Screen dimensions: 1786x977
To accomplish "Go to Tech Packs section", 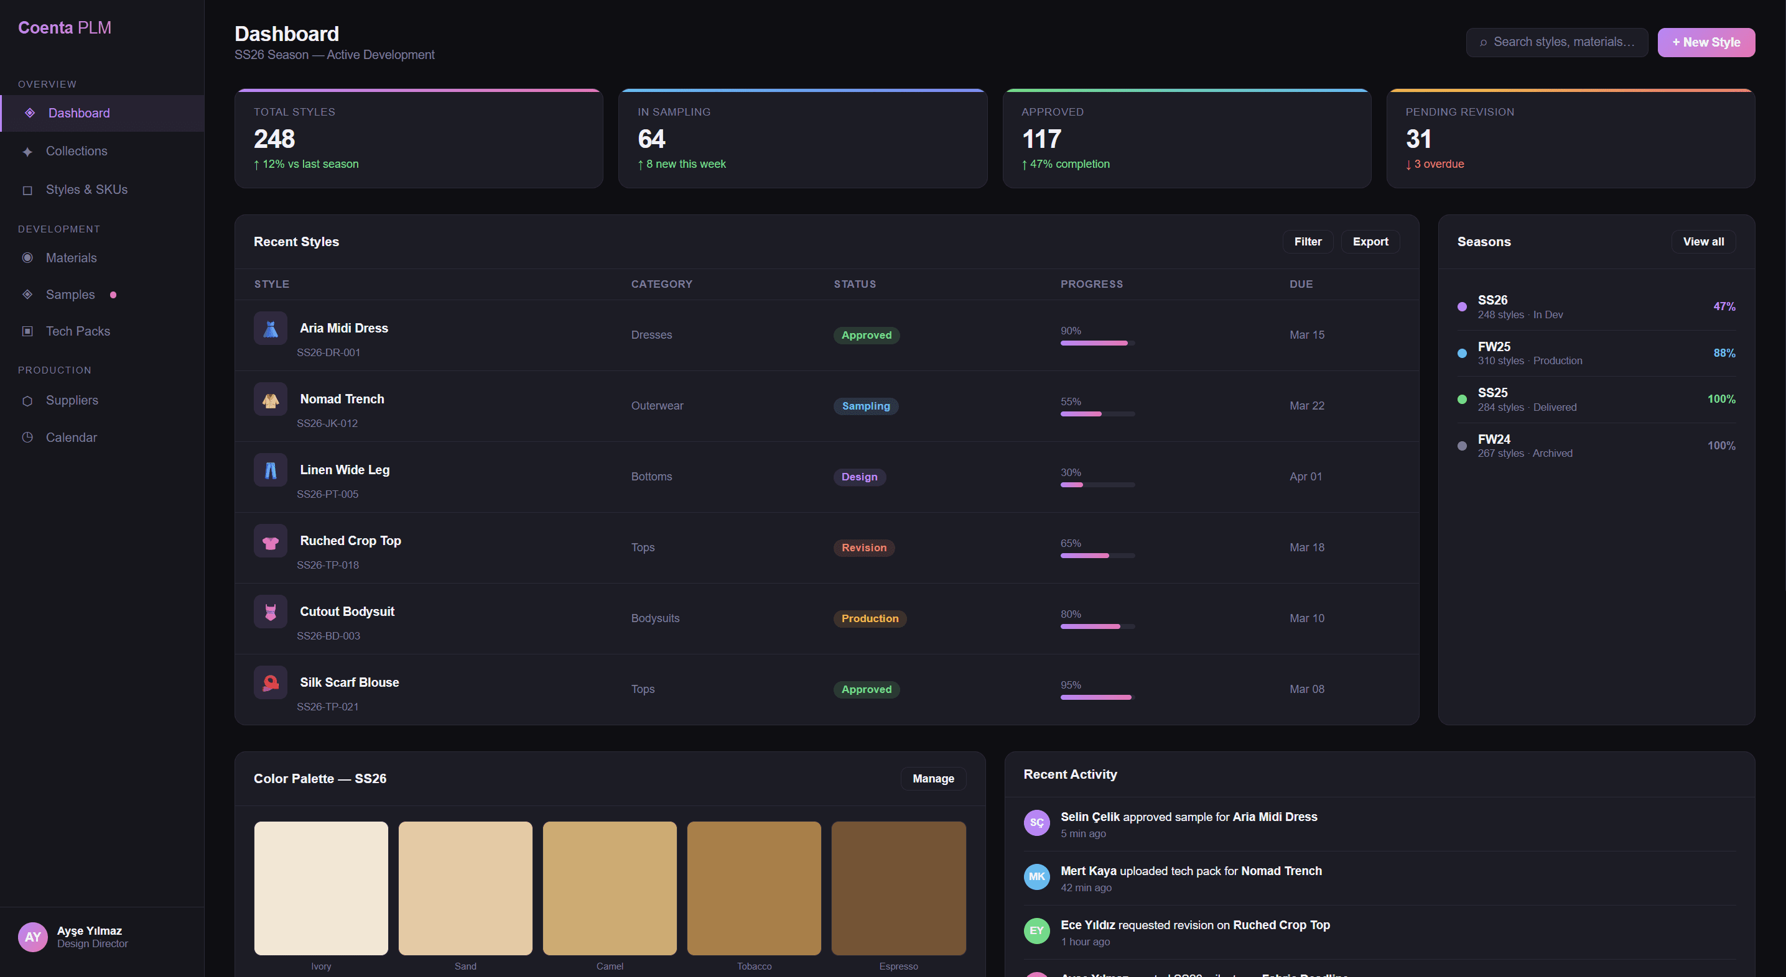I will (x=78, y=331).
